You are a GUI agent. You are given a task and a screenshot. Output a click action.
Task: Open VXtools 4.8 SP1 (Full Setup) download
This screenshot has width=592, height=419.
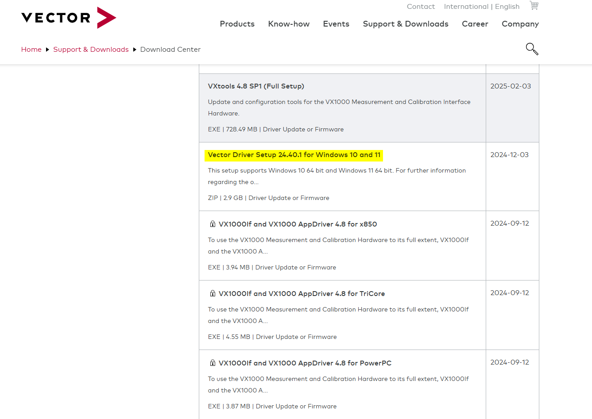tap(256, 86)
